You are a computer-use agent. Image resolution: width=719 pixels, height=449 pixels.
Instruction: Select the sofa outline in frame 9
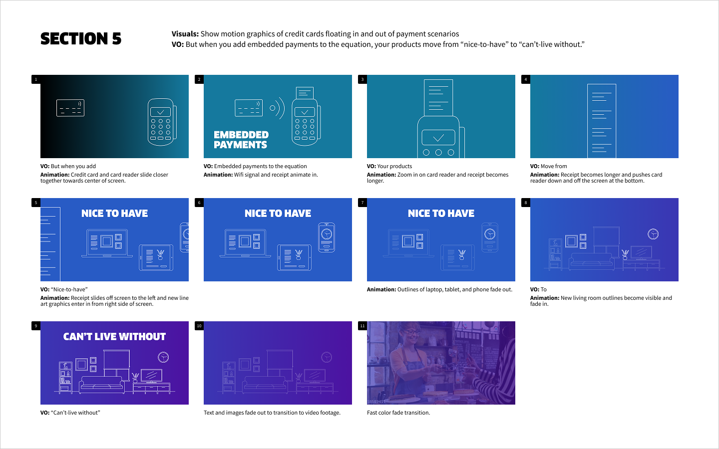tap(102, 382)
